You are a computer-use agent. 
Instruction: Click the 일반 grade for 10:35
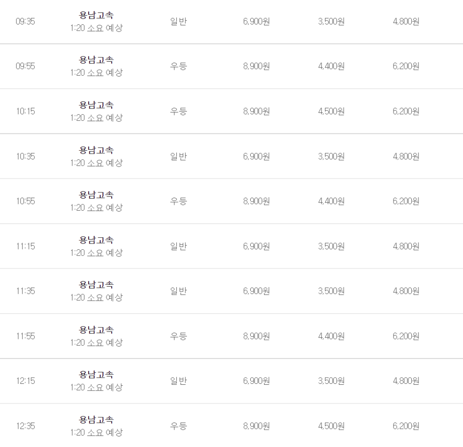point(178,156)
